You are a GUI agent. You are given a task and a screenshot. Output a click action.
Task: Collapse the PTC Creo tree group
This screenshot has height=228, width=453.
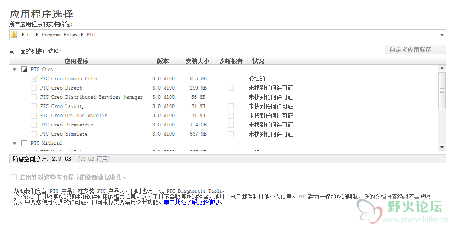[x=15, y=69]
